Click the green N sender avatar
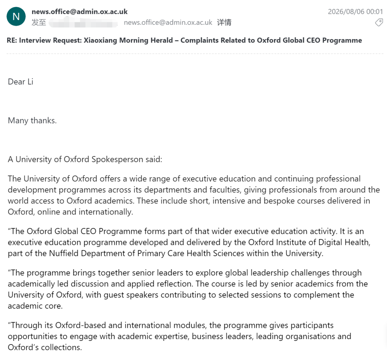This screenshot has height=357, width=387. click(16, 16)
